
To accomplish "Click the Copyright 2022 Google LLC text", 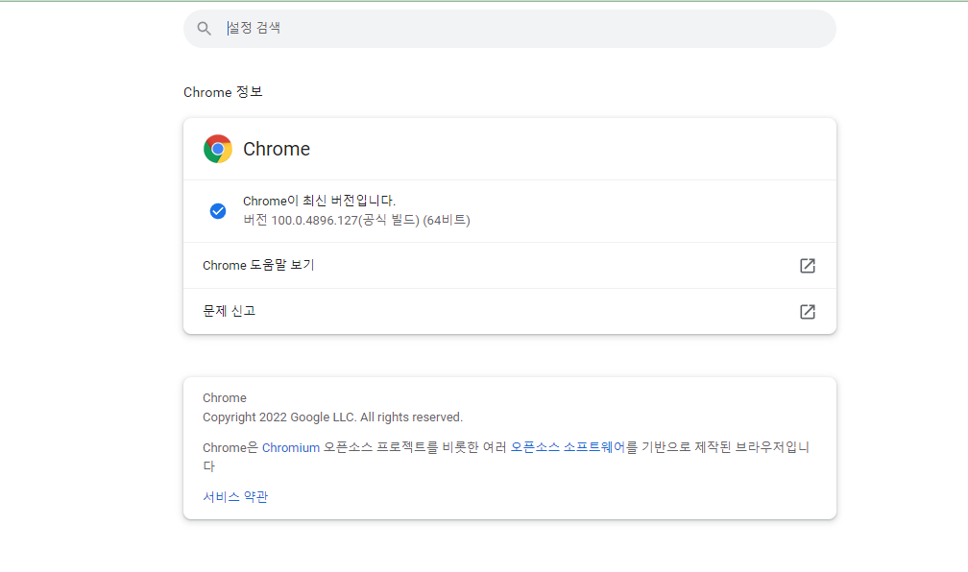I will (331, 417).
